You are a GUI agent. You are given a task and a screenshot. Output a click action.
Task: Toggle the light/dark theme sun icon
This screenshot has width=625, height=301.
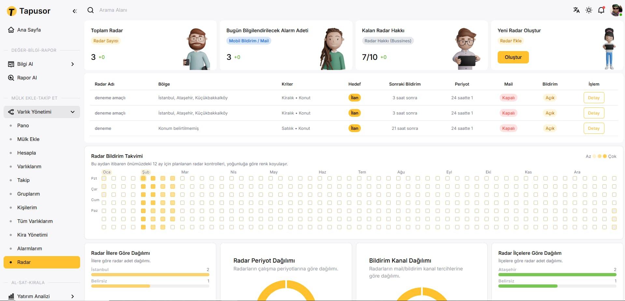coord(589,10)
